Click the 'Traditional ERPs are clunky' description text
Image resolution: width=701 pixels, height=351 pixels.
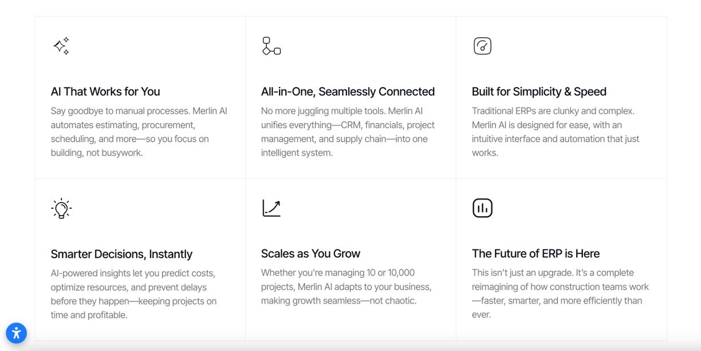click(x=556, y=131)
